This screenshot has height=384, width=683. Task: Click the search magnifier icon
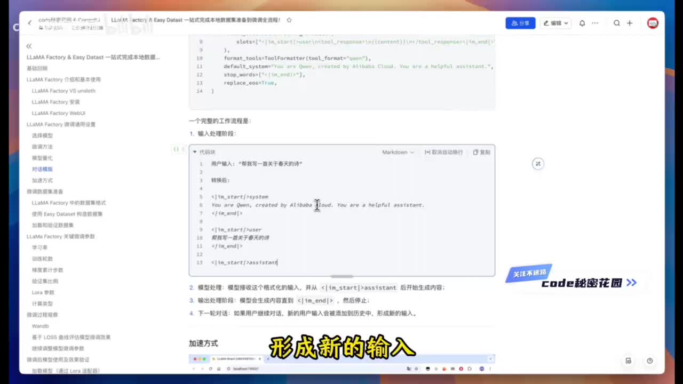(x=617, y=23)
